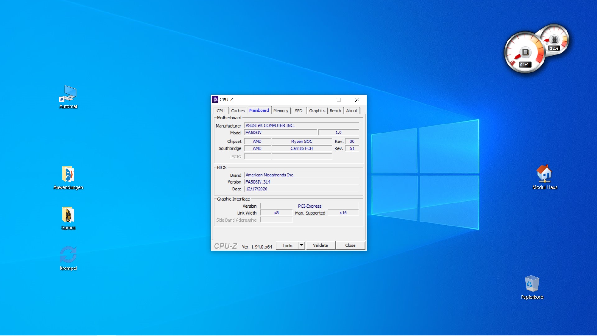Open the Games folder icon
Viewport: 597px width, 336px height.
tap(68, 215)
